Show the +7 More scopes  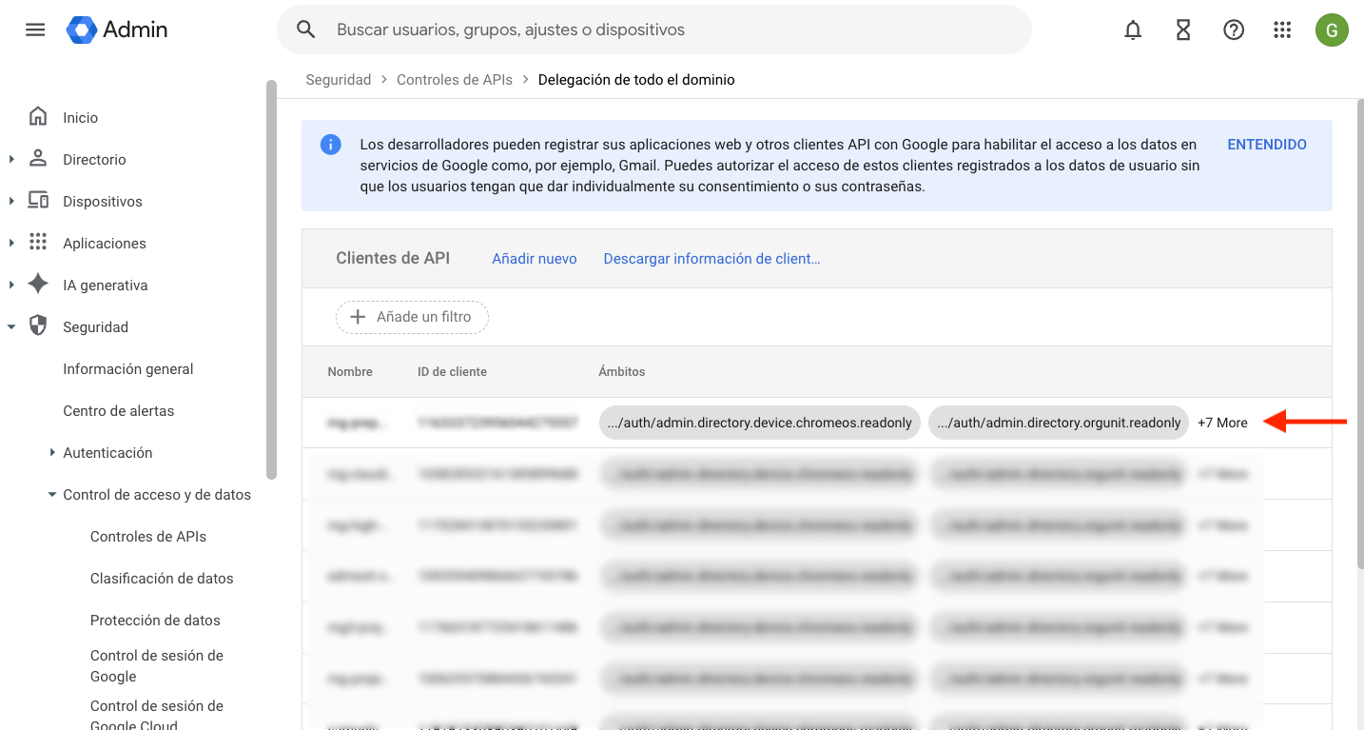(1221, 423)
